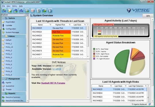155x107 pixels.
Task: Click the SVE Notices scroll up arrow
Action: pyautogui.click(x=88, y=62)
